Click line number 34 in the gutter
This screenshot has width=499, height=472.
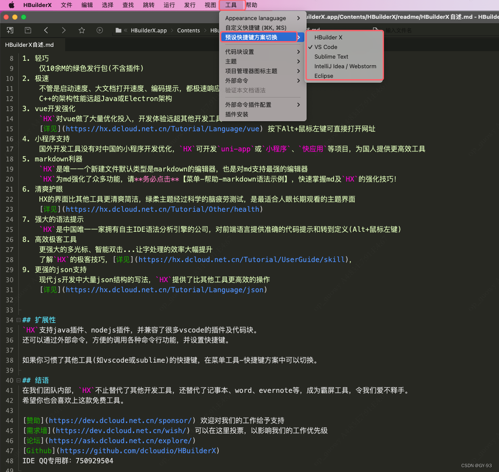(10, 320)
